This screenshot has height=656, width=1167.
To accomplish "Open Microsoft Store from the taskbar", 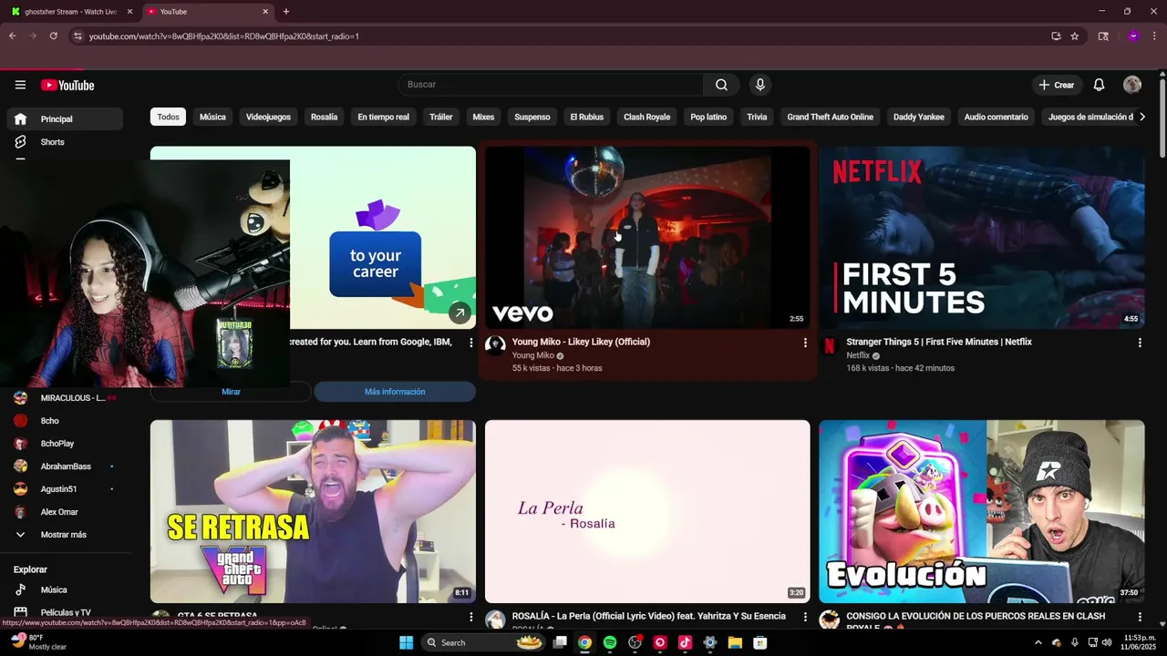I will coord(759,642).
